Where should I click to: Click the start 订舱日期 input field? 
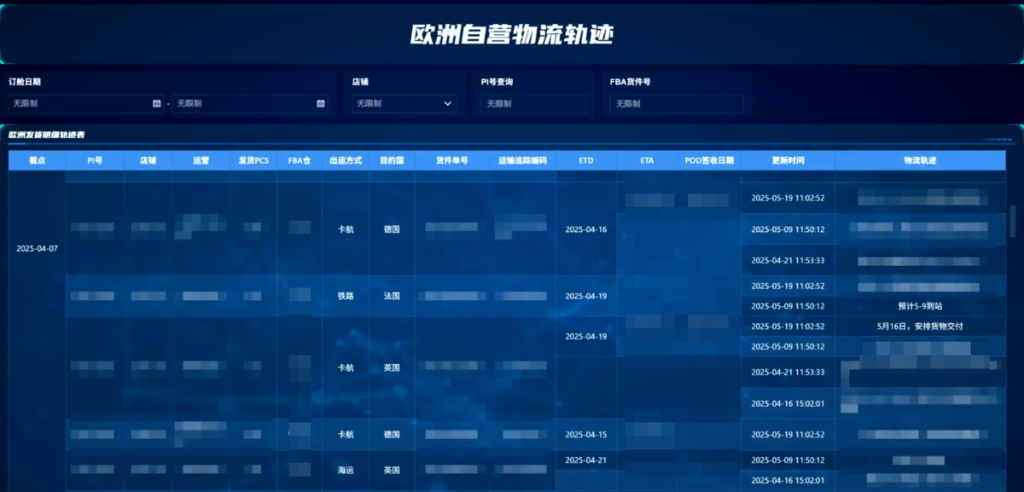[x=79, y=104]
